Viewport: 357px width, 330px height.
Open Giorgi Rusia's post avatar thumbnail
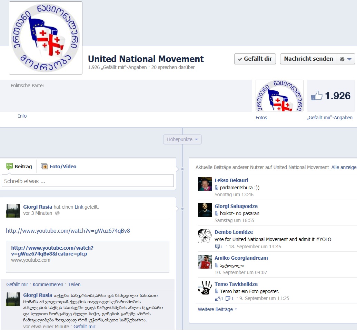tap(13, 210)
